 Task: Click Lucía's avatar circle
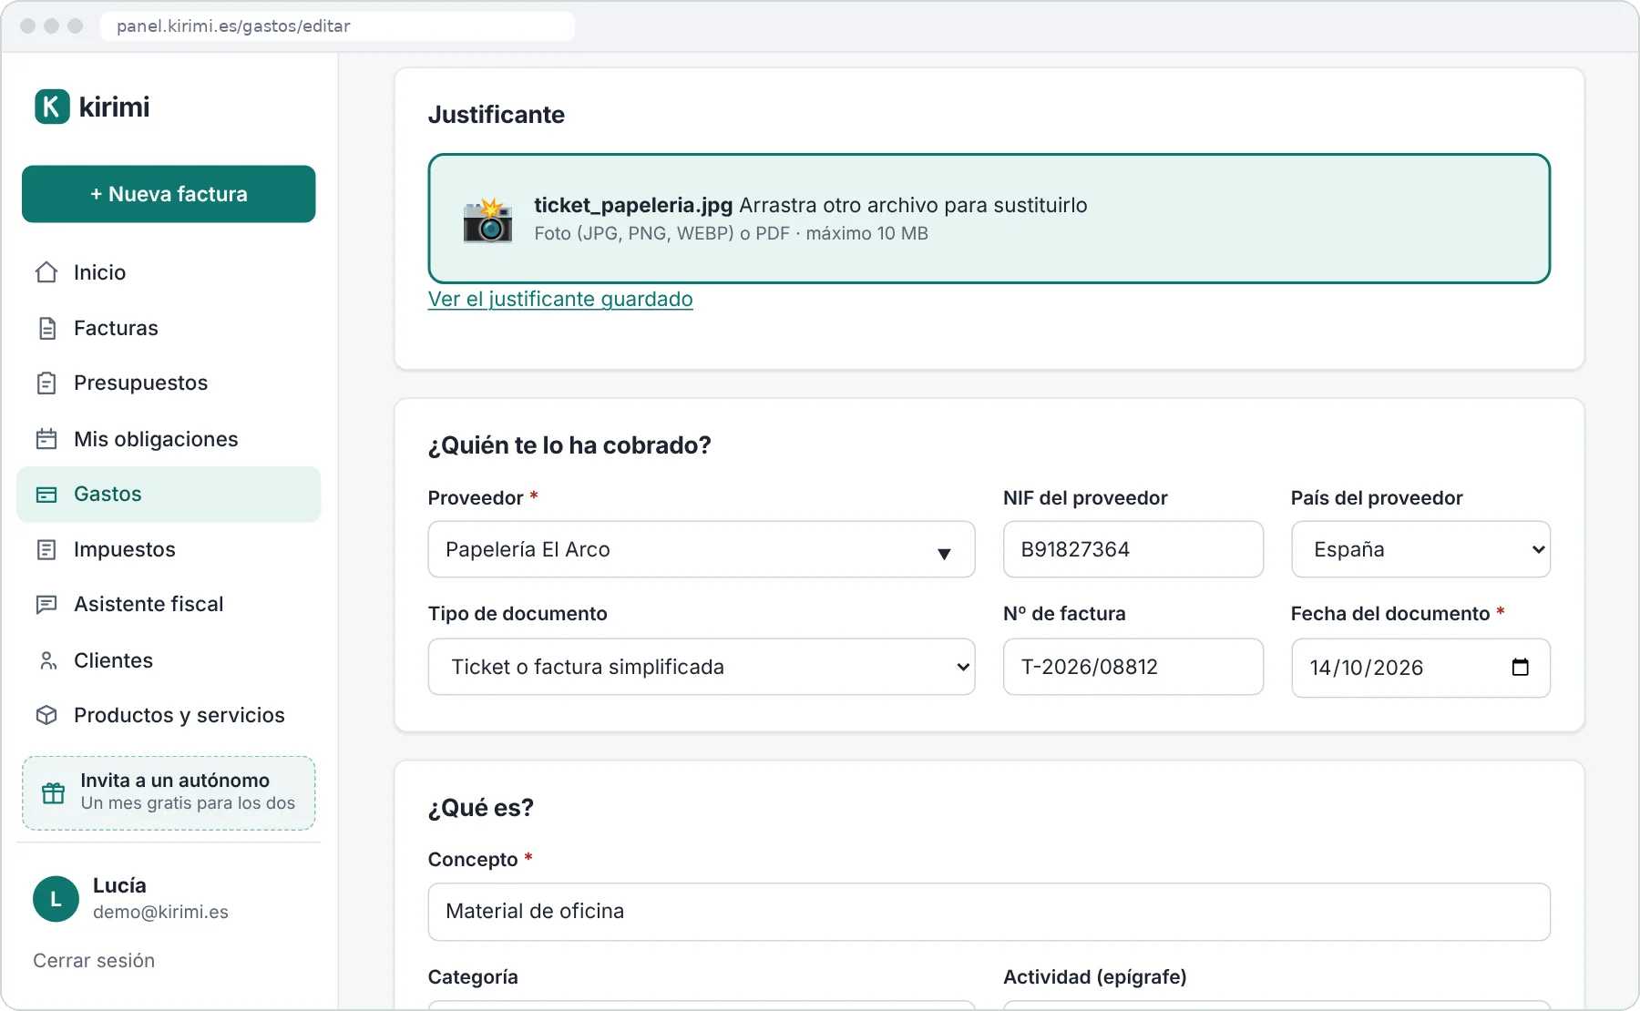tap(56, 899)
